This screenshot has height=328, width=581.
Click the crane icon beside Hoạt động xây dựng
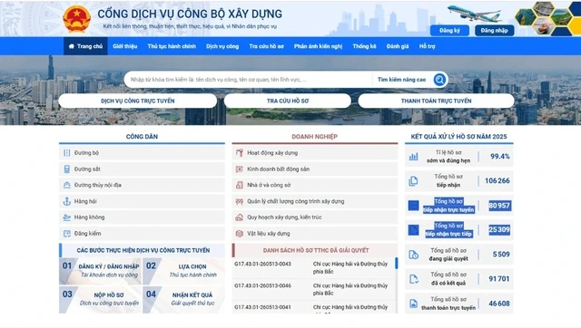click(x=240, y=153)
